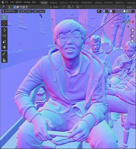Enable the fifth selection mode icon
Viewport: 136px width, 149px height.
[27, 7]
